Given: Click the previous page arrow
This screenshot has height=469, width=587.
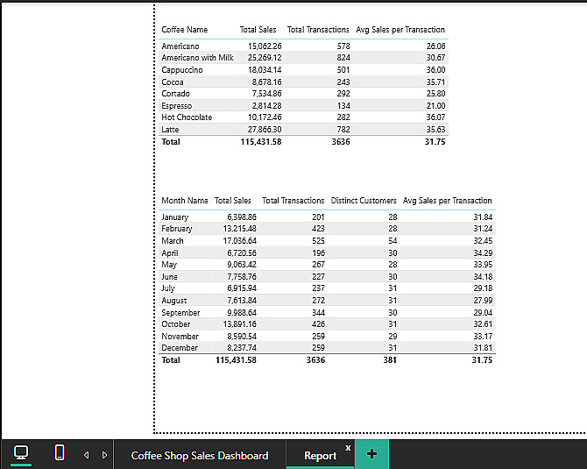Looking at the screenshot, I should 86,455.
